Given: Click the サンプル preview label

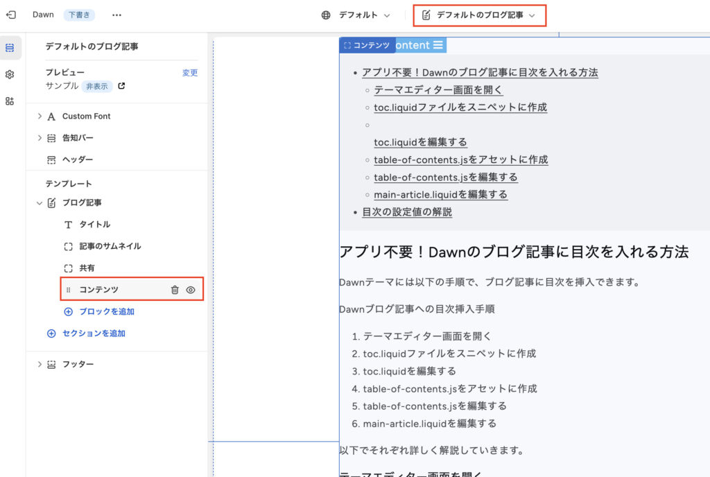Looking at the screenshot, I should 62,86.
